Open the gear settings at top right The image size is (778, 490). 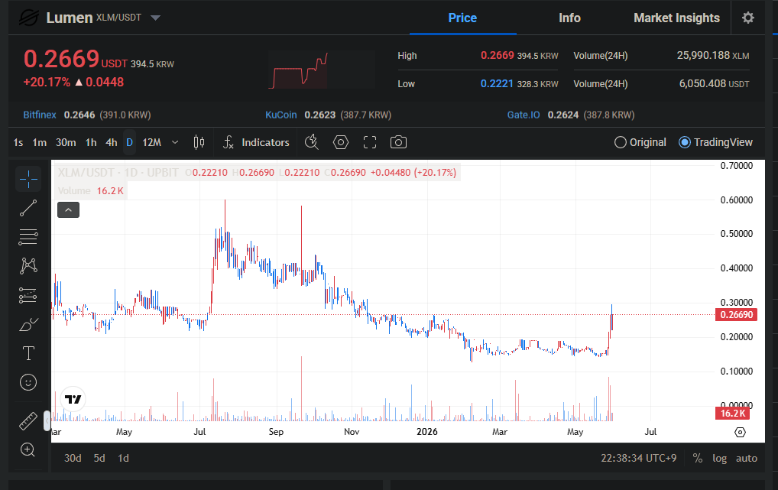pos(747,18)
